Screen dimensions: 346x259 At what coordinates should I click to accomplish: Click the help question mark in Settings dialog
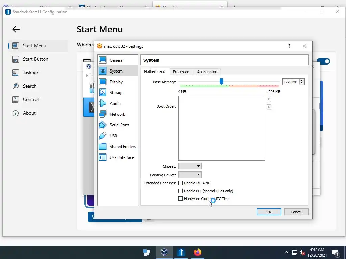[289, 46]
